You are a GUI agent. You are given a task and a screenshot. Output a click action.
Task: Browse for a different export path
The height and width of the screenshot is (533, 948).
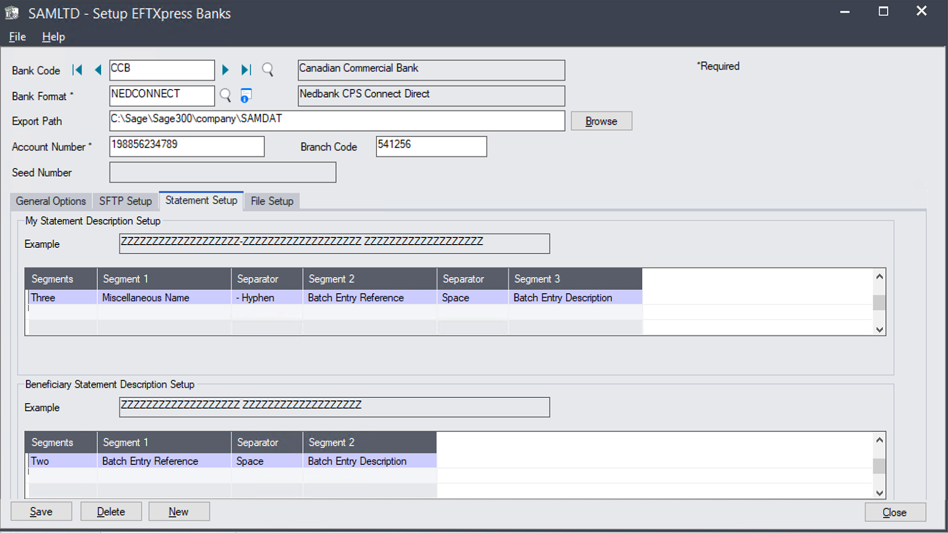click(601, 121)
